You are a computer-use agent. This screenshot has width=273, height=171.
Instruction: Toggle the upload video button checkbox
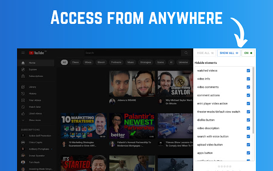tap(248, 144)
